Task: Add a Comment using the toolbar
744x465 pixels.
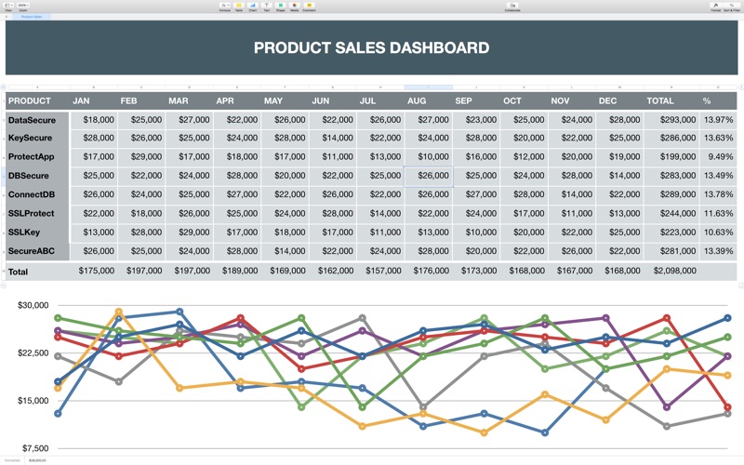Action: (309, 6)
